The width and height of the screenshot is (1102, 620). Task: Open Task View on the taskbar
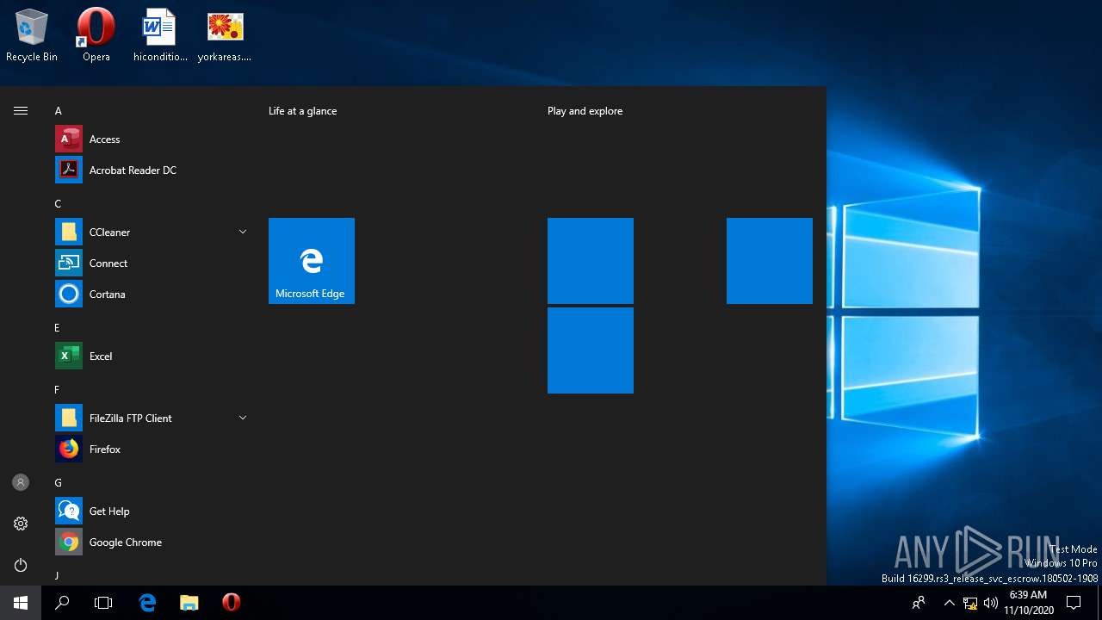[103, 603]
